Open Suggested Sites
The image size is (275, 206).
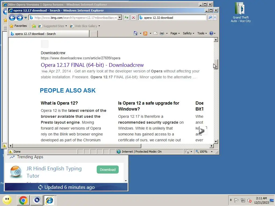(52, 26)
